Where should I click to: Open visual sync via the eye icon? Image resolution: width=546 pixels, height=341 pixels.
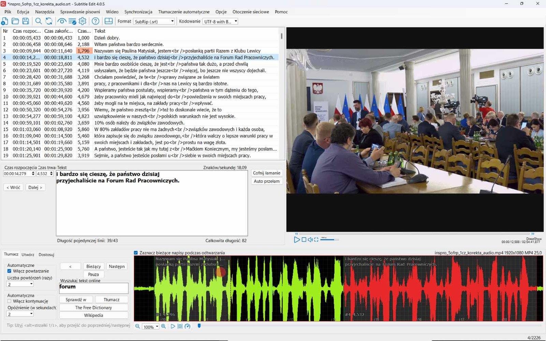click(x=62, y=21)
